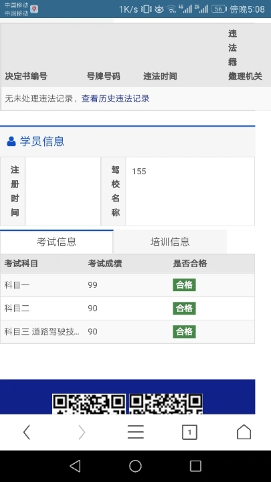Open the browser tabs counter
Image resolution: width=271 pixels, height=482 pixels.
189,432
